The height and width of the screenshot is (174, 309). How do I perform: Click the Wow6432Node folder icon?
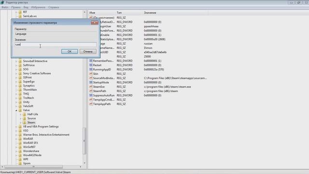click(20, 155)
